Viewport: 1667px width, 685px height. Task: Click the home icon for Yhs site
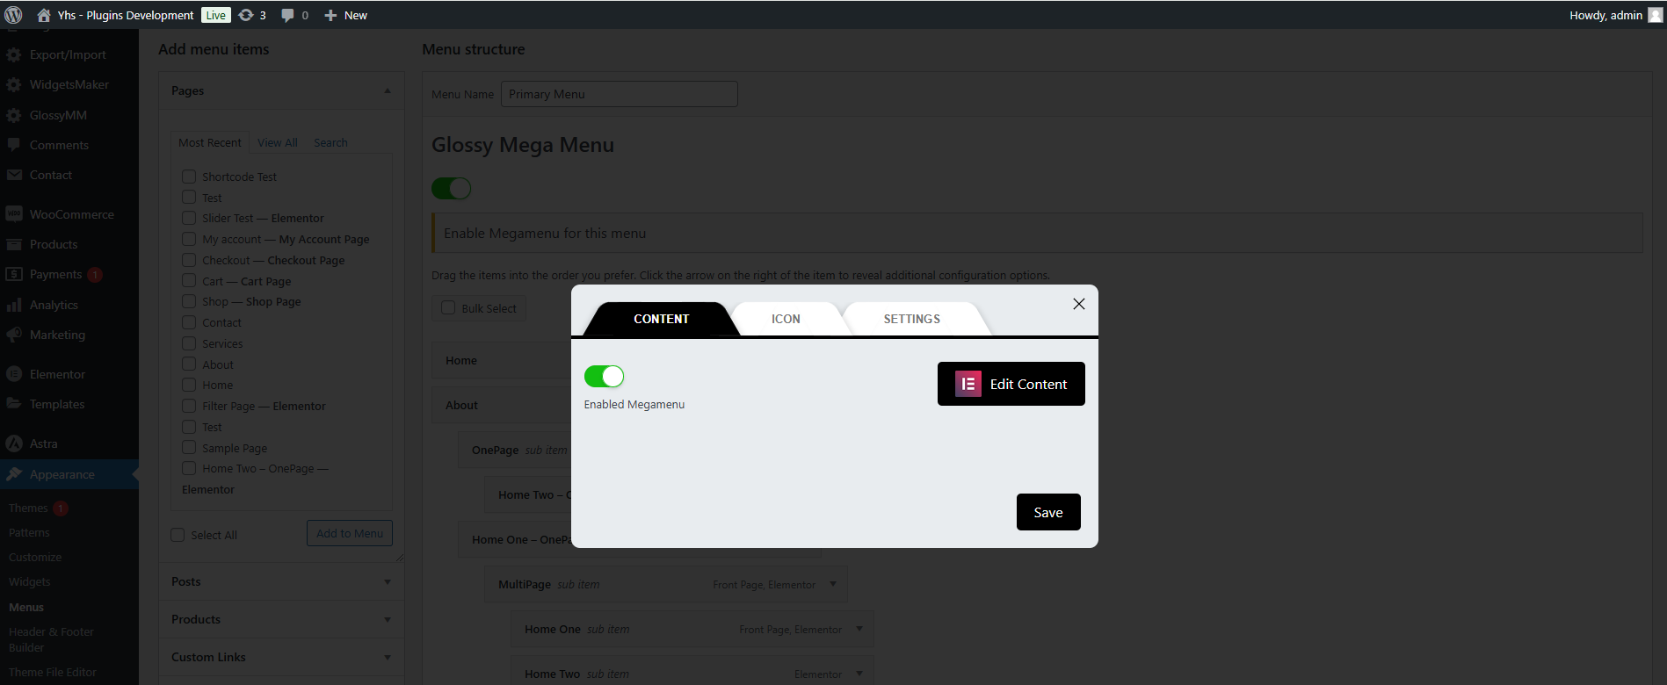click(x=44, y=15)
